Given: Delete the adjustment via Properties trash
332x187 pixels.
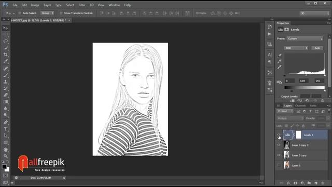Looking at the screenshot, I should click(x=322, y=101).
